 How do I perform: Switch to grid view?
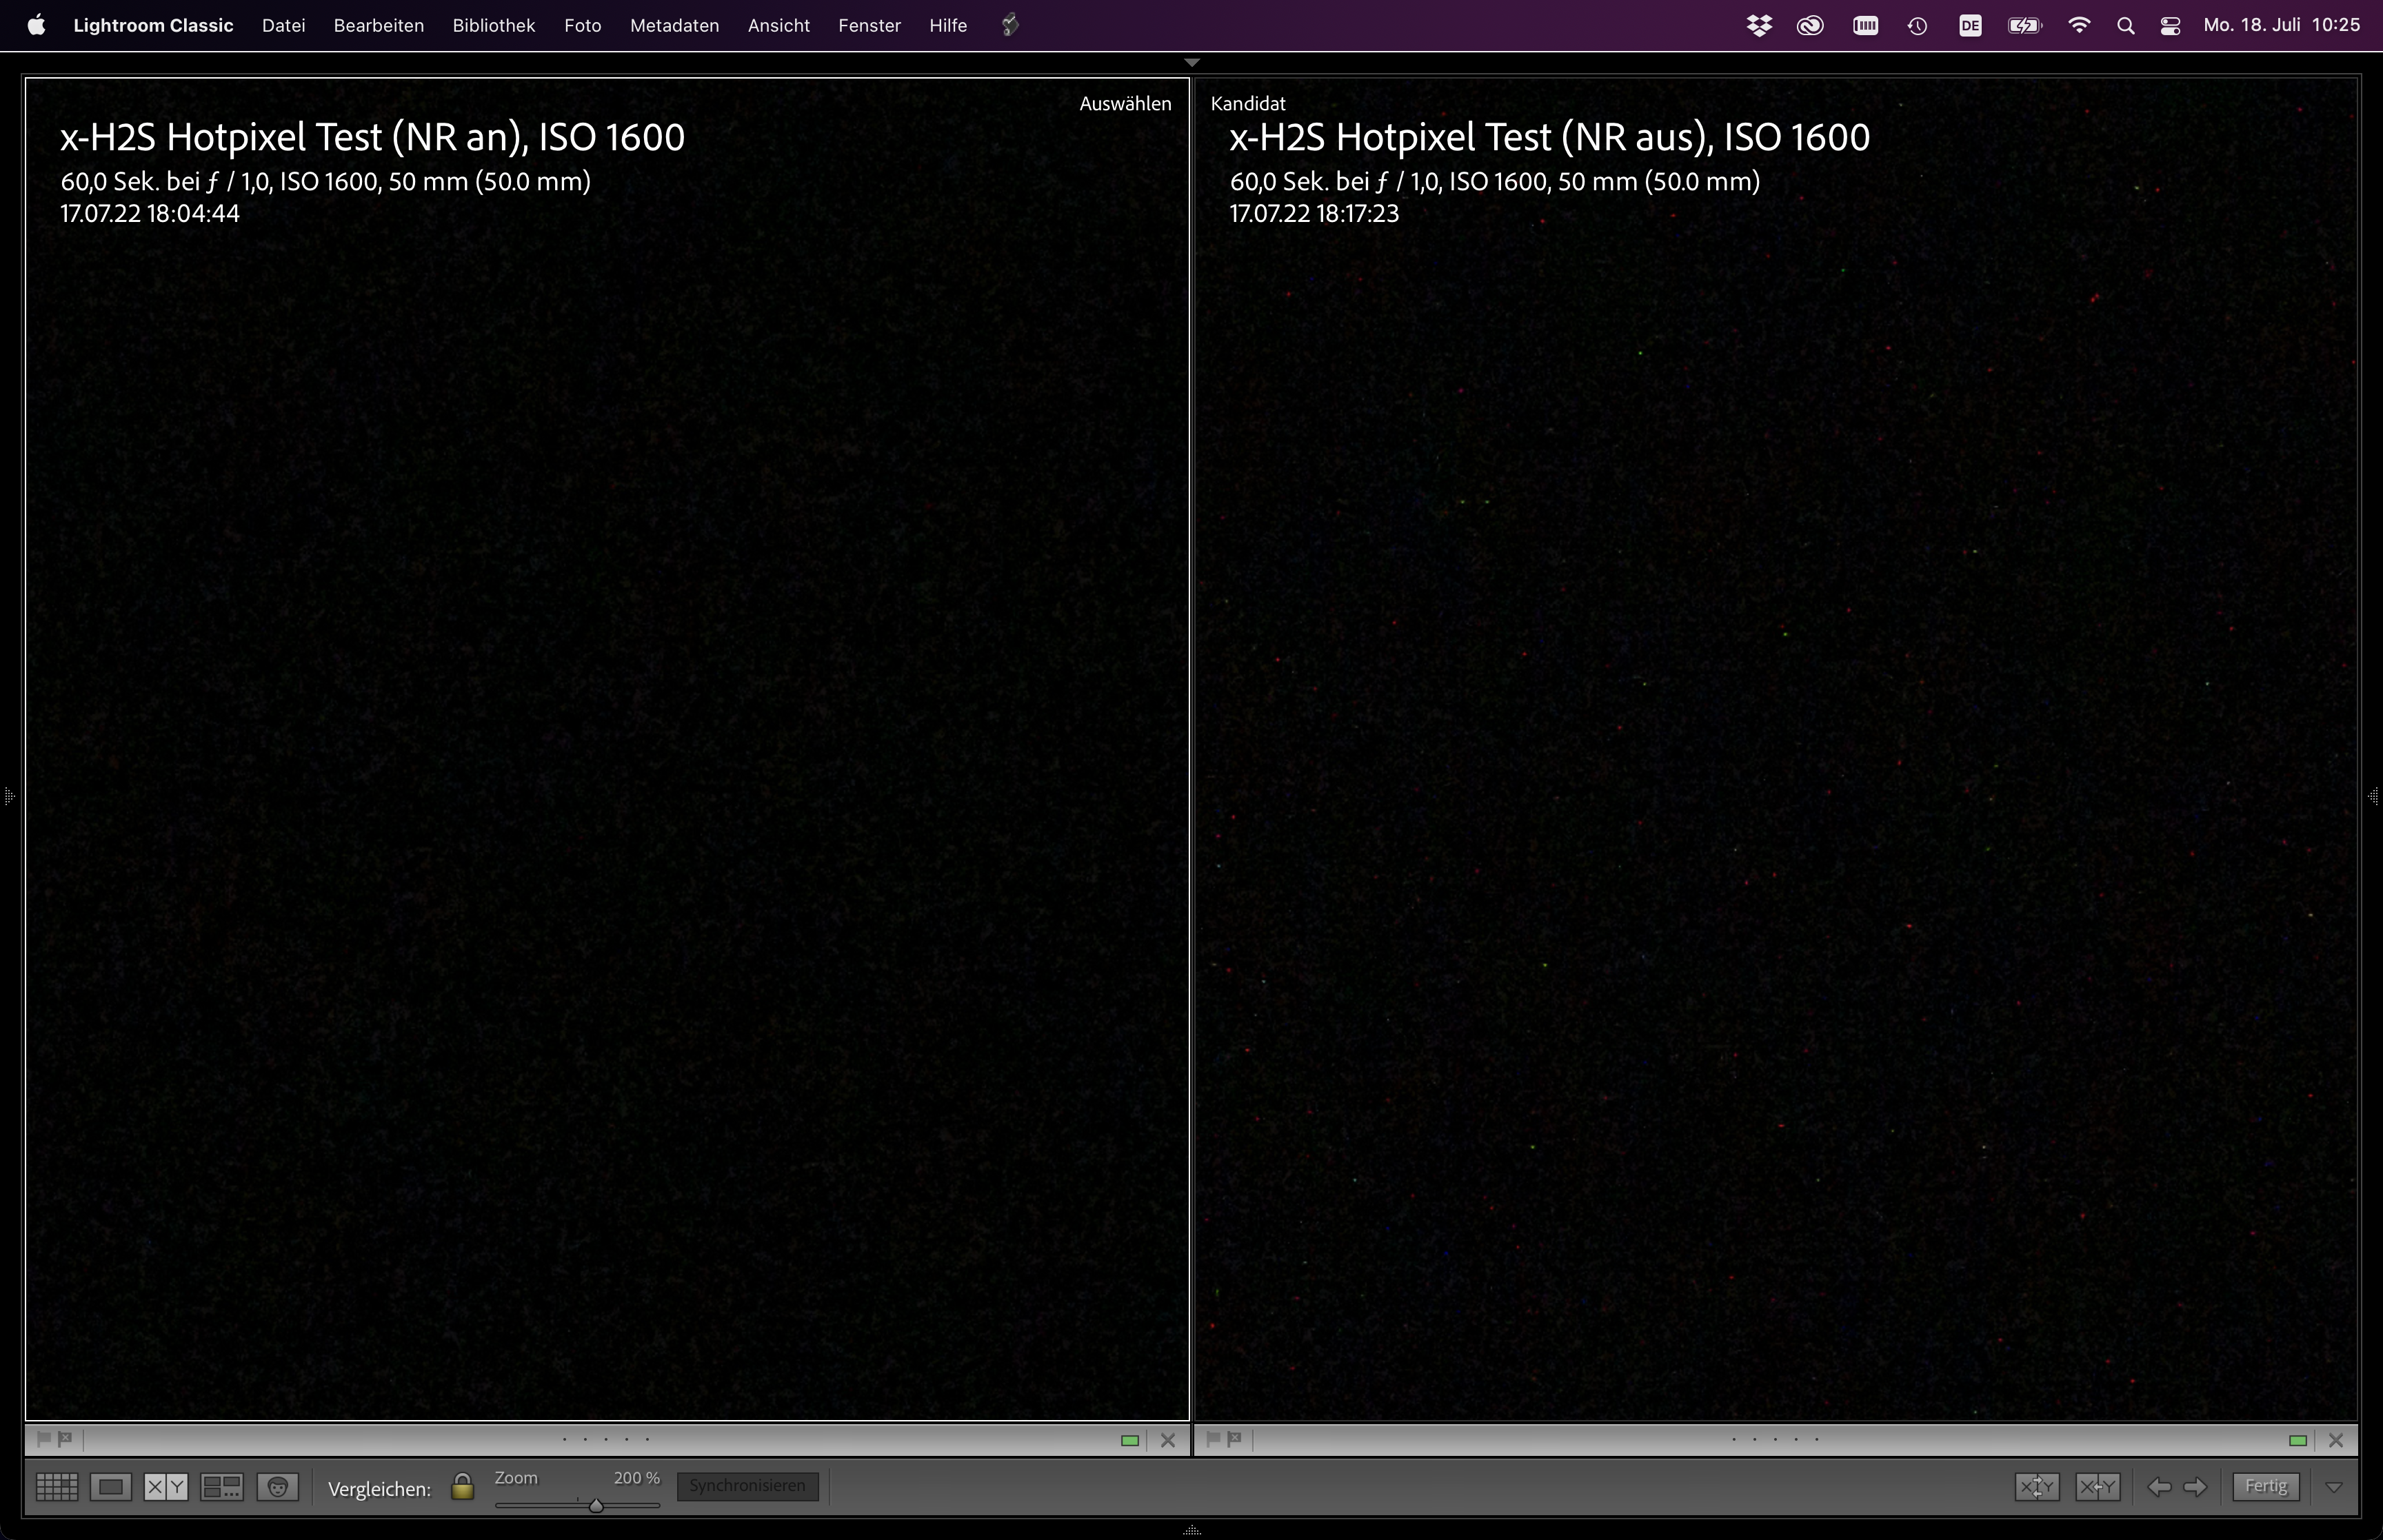(57, 1487)
